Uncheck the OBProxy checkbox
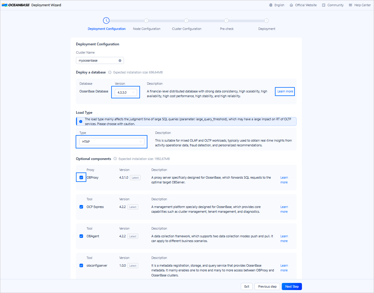 (81, 177)
